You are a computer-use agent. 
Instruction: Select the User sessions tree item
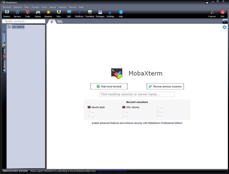pos(18,27)
